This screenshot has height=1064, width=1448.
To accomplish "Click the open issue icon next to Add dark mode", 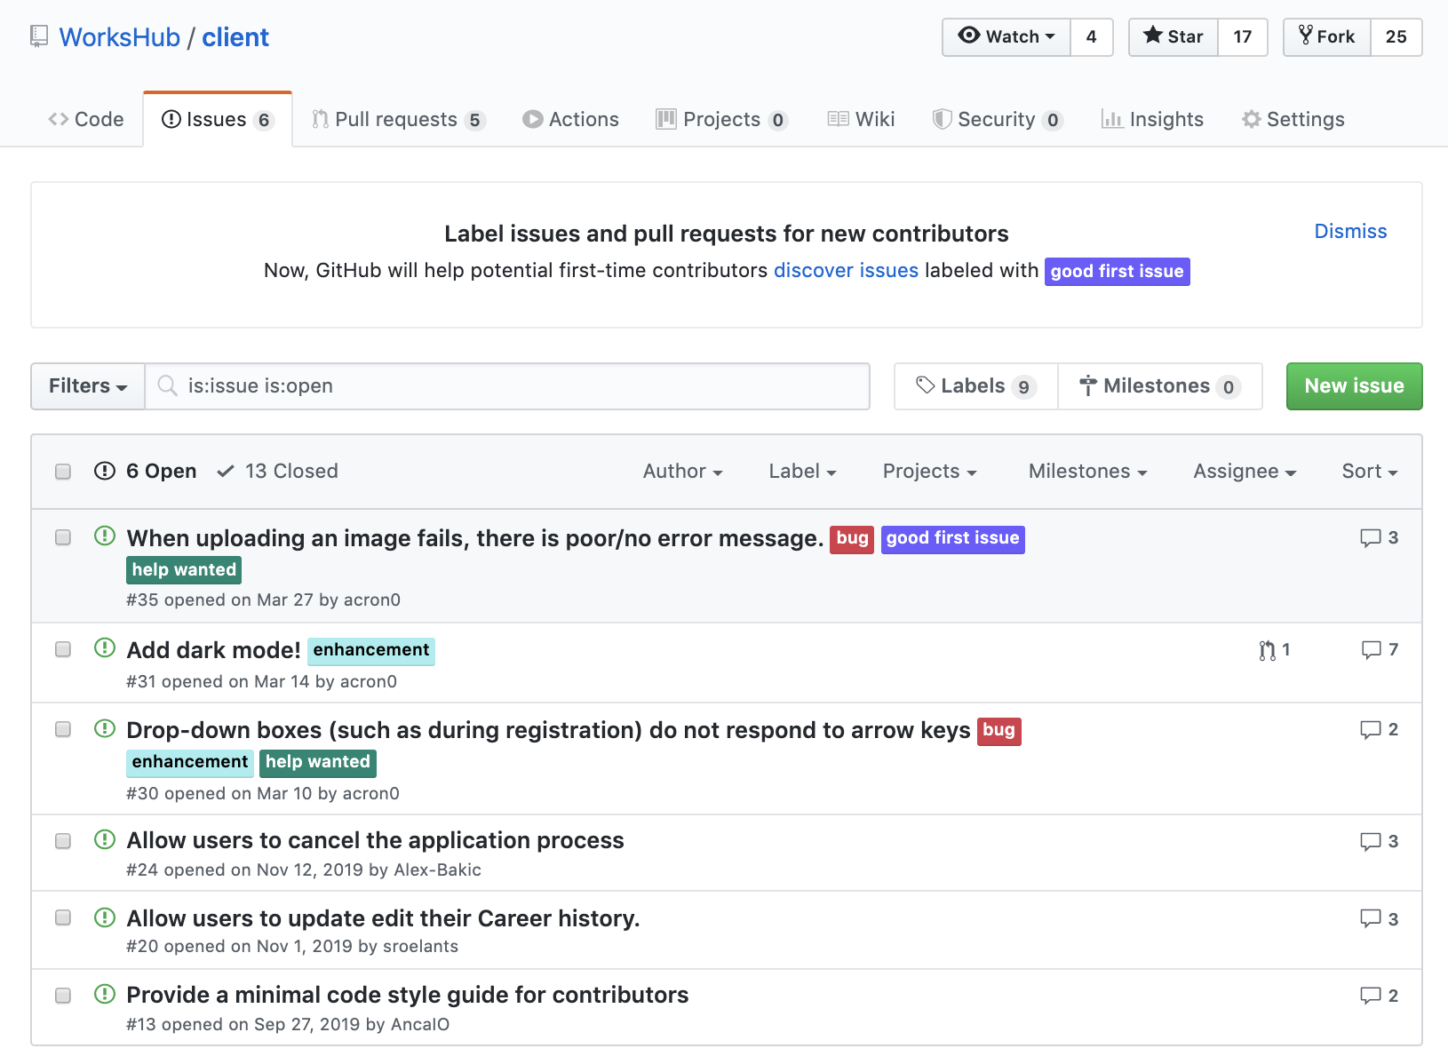I will (105, 648).
